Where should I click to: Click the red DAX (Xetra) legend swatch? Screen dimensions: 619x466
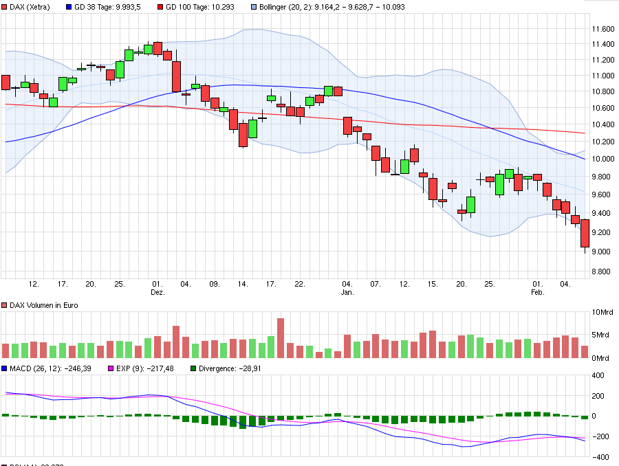(x=4, y=7)
